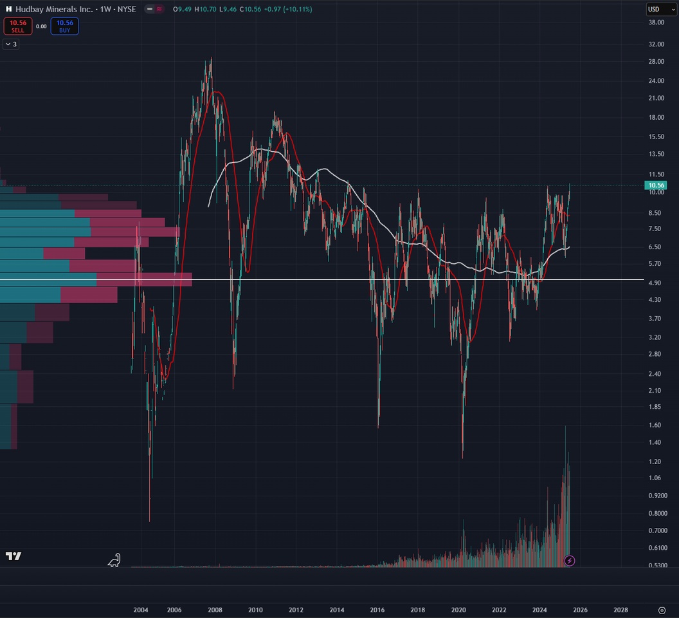Click the 4.90 price scale label
Viewport: 679px width, 618px height.
(655, 283)
